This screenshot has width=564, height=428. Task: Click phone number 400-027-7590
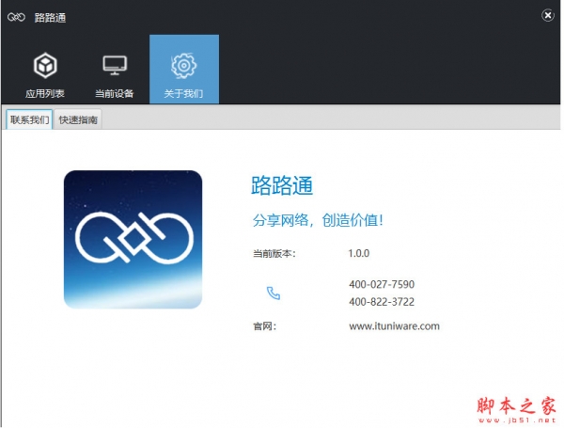pos(382,284)
